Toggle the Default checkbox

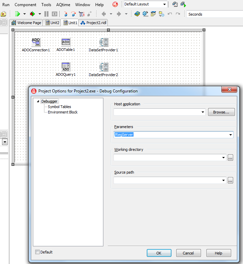37,252
